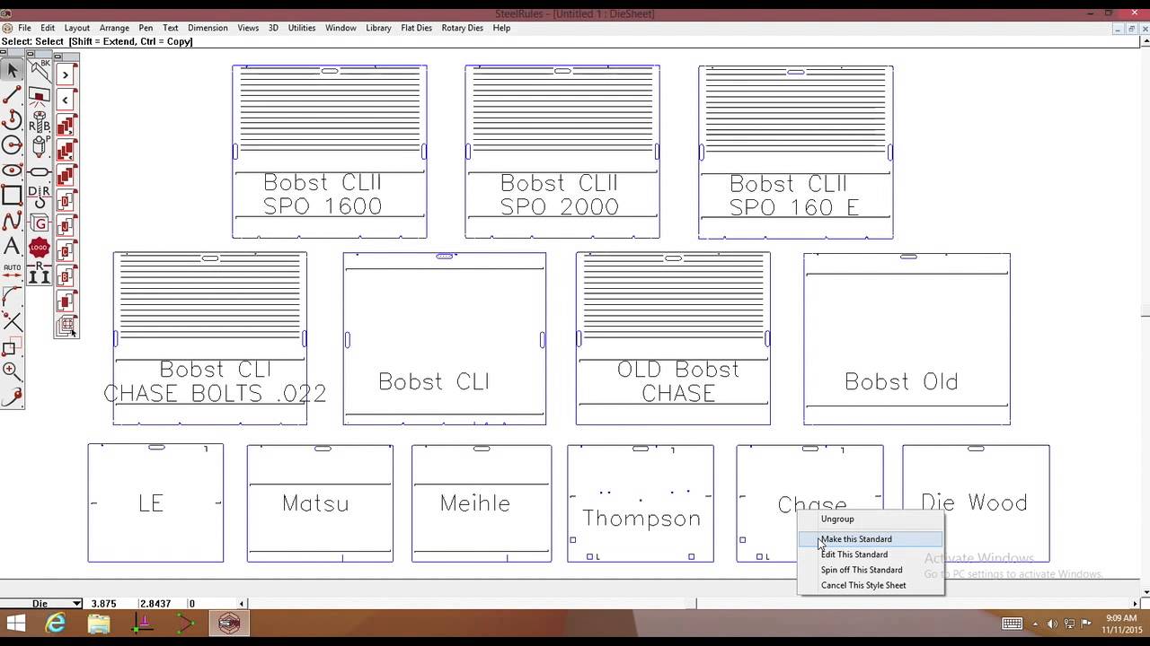Click the red 'B' sheet icon
Viewport: 1150px width, 646px height.
point(66,277)
